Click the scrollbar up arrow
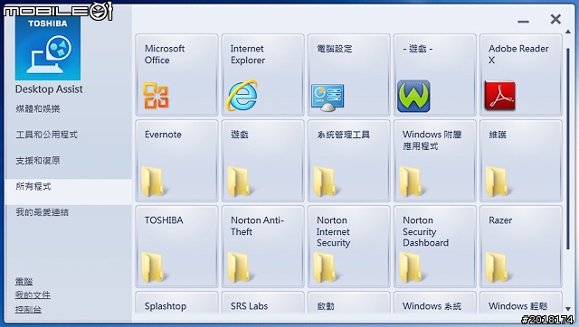This screenshot has height=327, width=579. (x=568, y=33)
